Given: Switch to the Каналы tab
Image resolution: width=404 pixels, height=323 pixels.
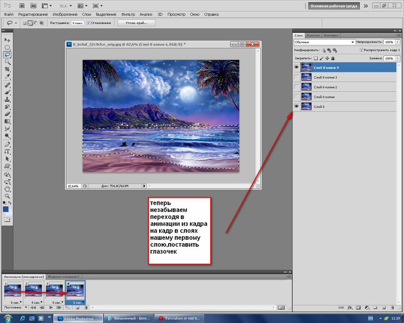Looking at the screenshot, I should click(313, 35).
